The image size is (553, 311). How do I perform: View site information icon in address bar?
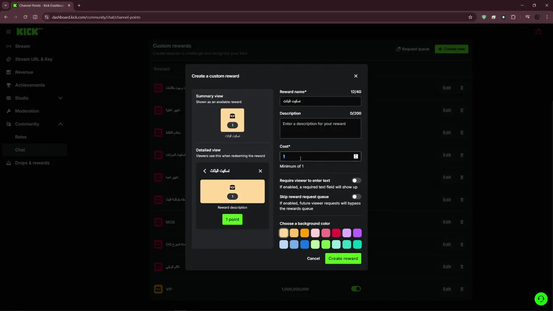point(47,17)
